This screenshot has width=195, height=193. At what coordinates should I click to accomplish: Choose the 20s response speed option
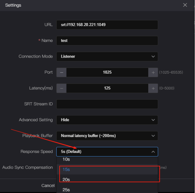pos(107,180)
